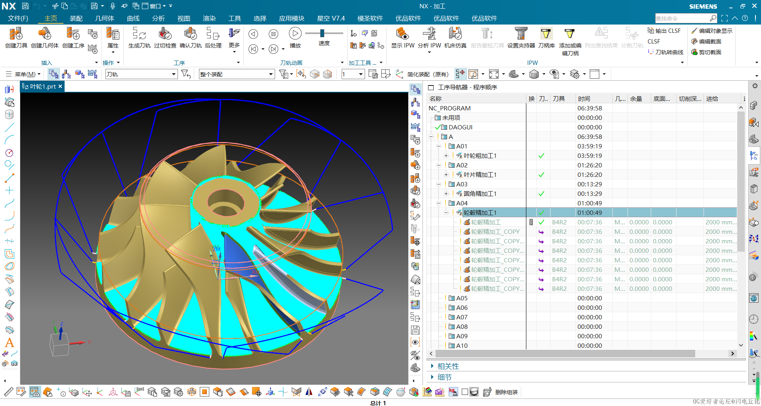Viewport: 761px width, 406px height.
Task: Expand the 叶片精加工1 node
Action: pos(446,175)
